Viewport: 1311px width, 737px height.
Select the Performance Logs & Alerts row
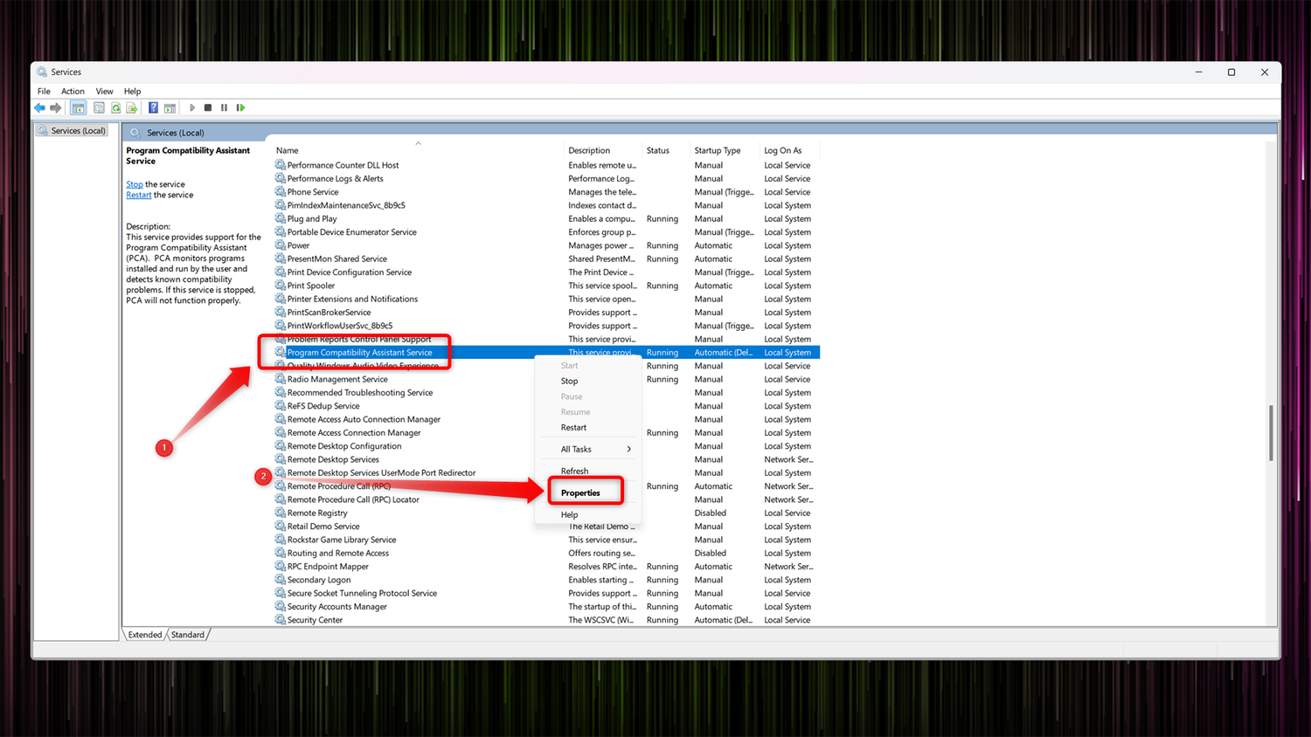(x=547, y=178)
